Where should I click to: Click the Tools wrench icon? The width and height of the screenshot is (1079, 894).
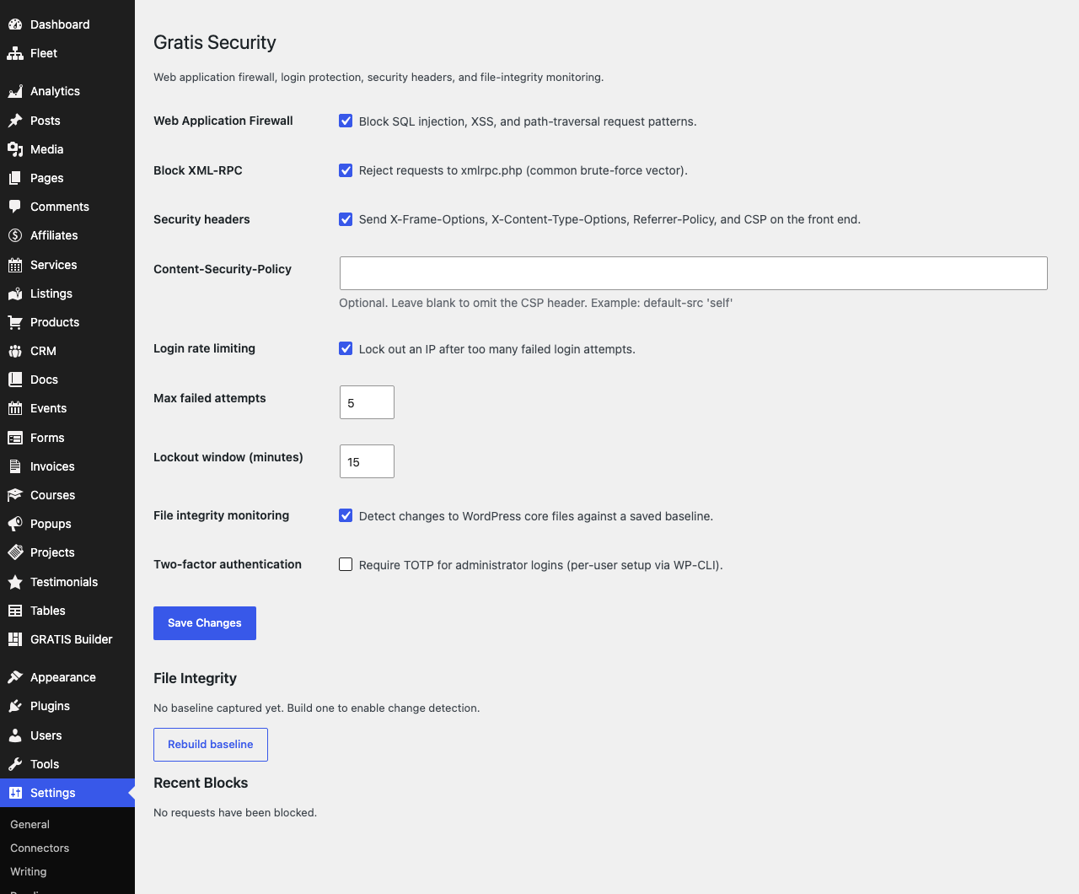[15, 764]
